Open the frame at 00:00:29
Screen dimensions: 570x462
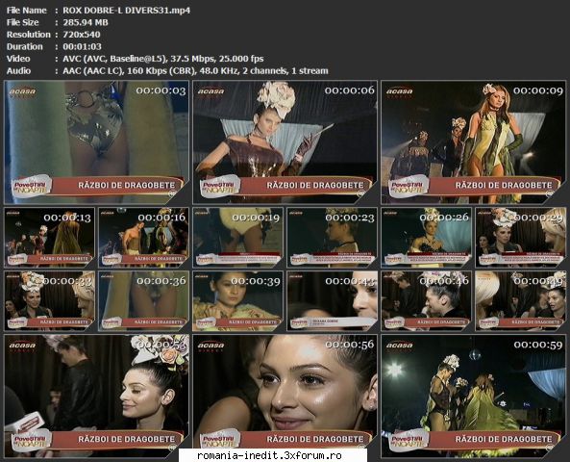521,238
